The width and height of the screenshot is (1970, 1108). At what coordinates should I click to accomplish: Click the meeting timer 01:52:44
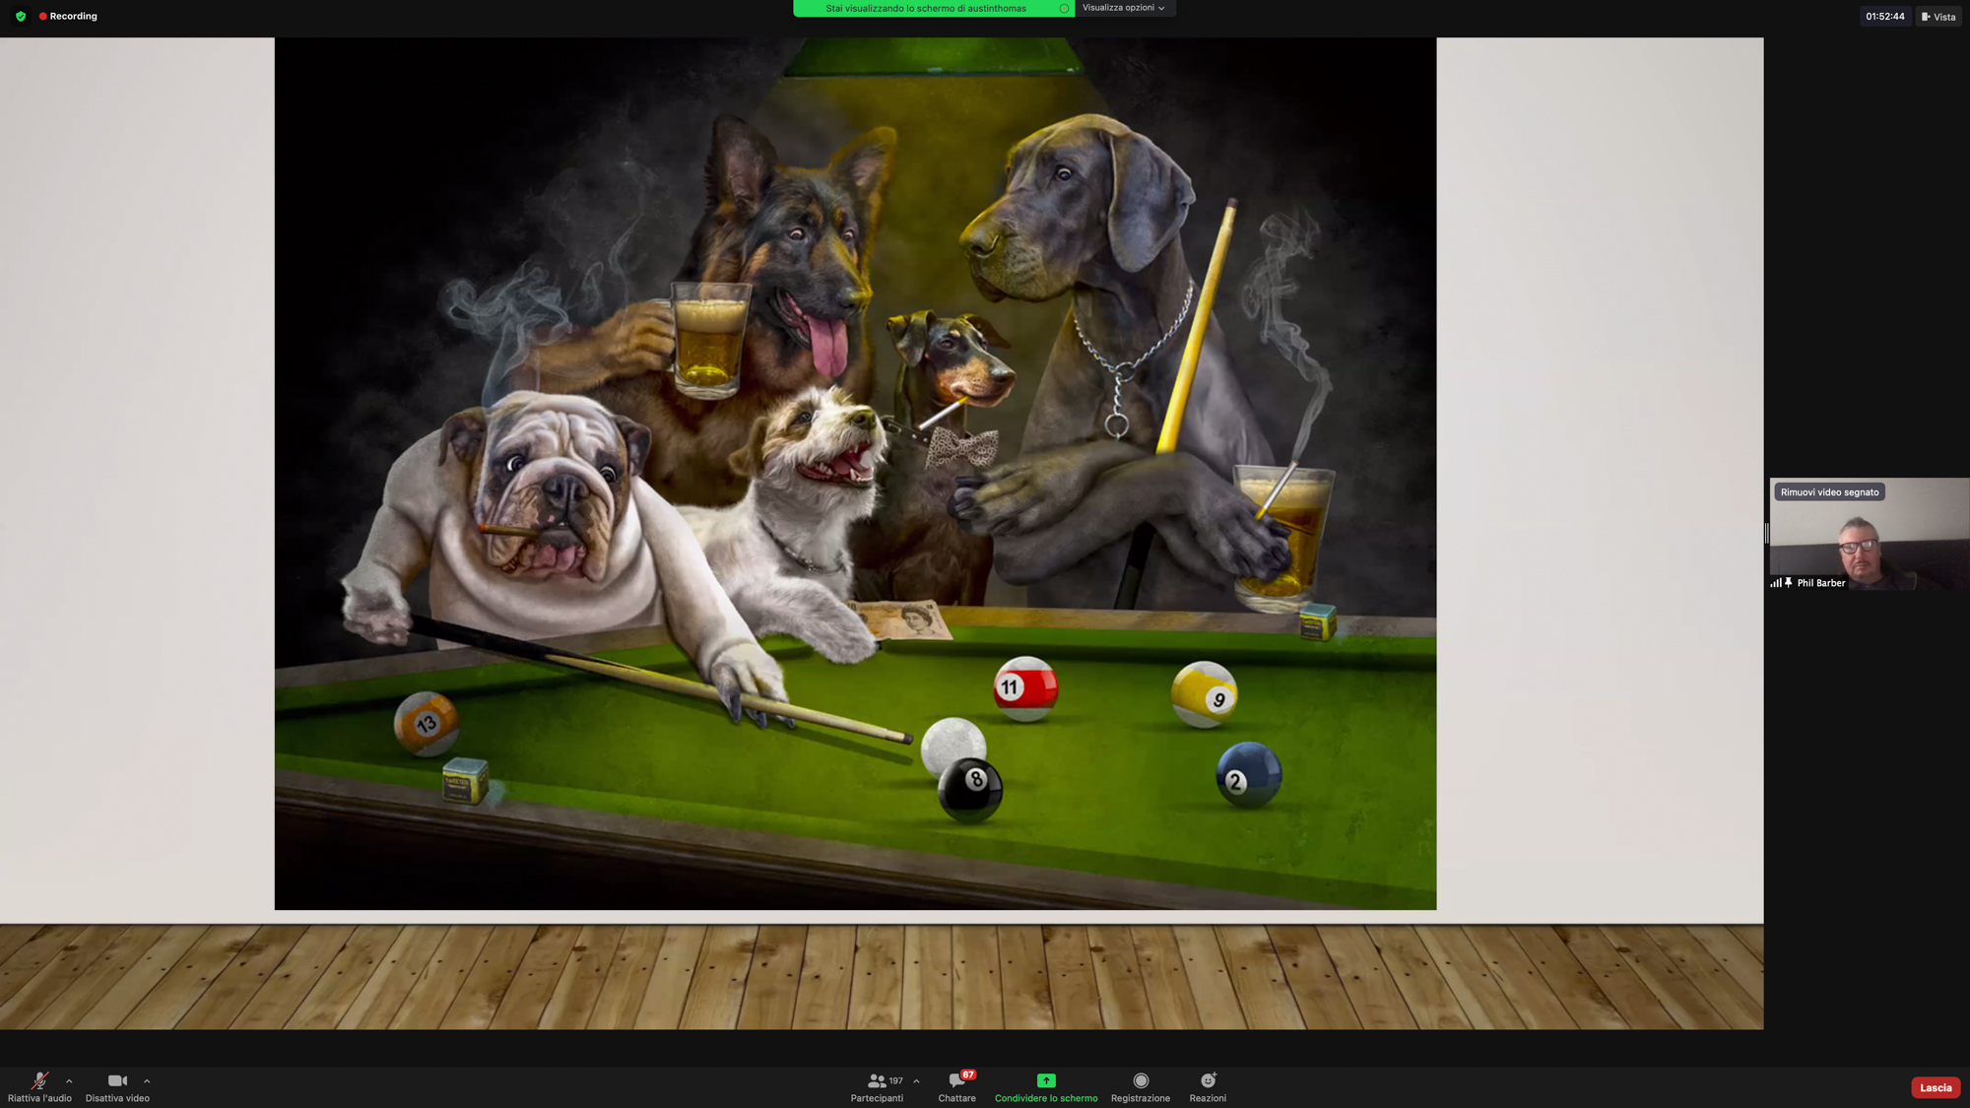click(x=1884, y=17)
